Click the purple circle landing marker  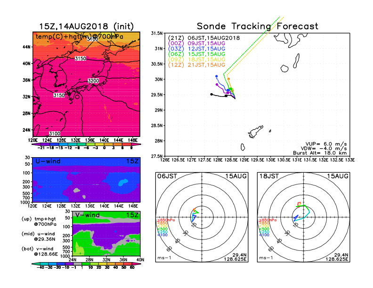coord(217,84)
